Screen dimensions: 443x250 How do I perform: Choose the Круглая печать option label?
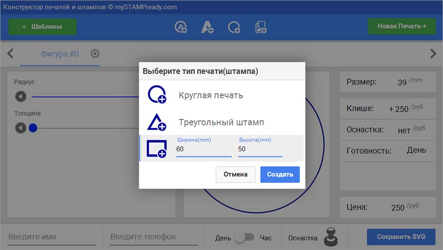(x=211, y=95)
